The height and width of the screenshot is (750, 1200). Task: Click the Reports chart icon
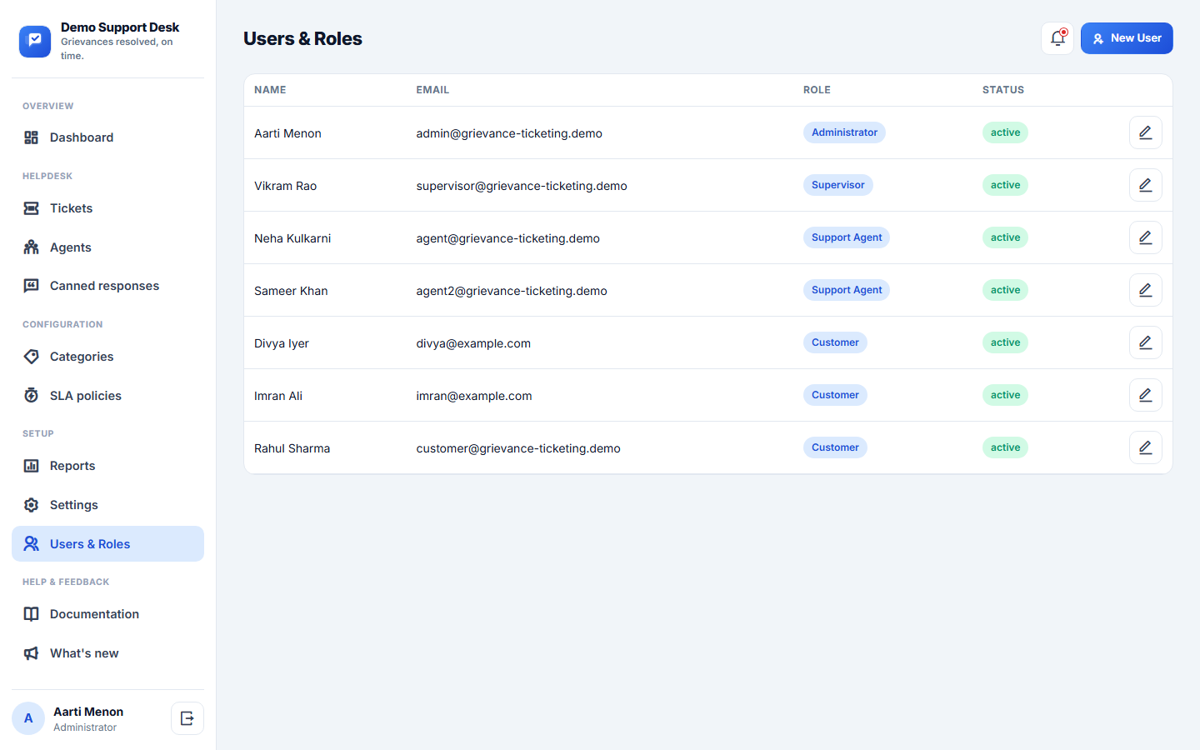32,466
